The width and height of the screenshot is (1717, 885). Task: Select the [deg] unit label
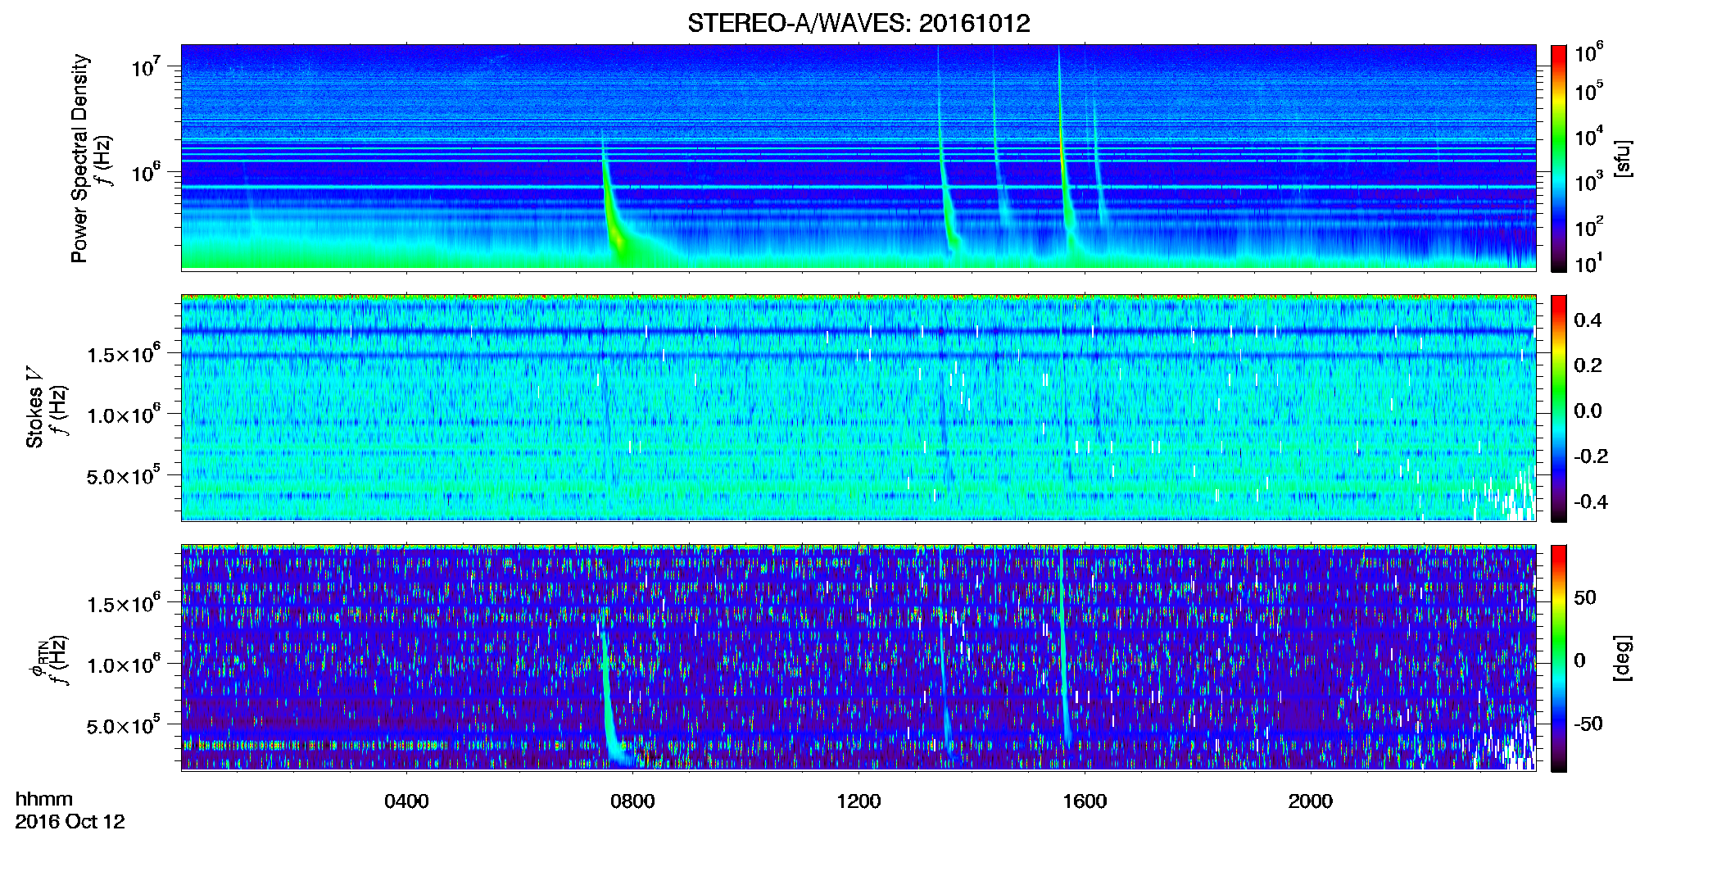pos(1623,658)
